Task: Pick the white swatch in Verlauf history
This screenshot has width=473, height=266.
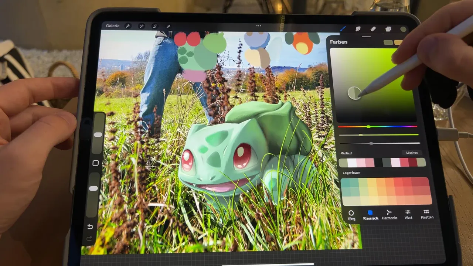Action: 352,163
